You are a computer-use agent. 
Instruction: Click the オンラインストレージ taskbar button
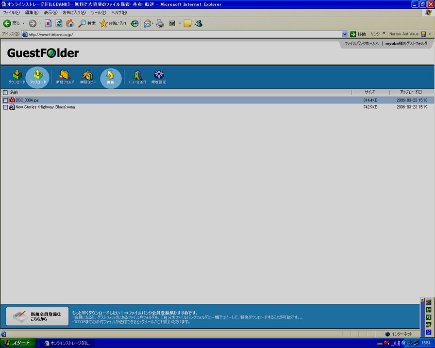click(x=67, y=343)
